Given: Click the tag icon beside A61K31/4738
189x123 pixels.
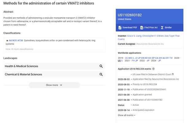Looking at the screenshot, I should point(7,41).
